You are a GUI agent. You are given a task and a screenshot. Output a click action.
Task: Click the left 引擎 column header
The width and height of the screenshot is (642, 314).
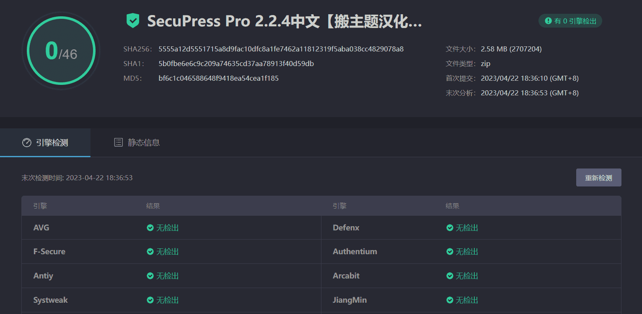point(40,206)
